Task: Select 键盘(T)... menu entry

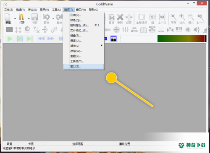Action: coord(84,36)
